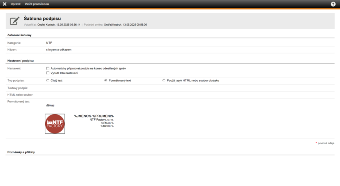Click the Název field 's logem a odkazem'
The image size is (340, 186).
coord(58,50)
